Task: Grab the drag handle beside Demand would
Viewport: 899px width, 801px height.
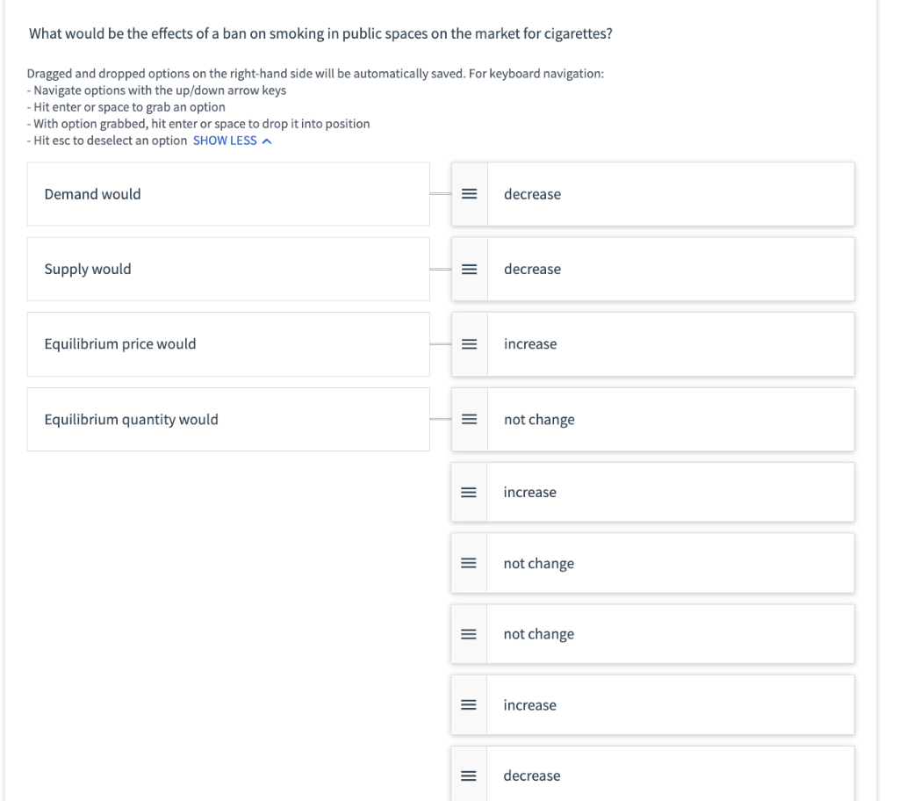Action: 469,194
